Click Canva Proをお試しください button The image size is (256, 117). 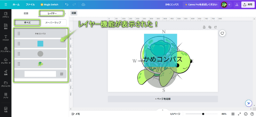201,4
